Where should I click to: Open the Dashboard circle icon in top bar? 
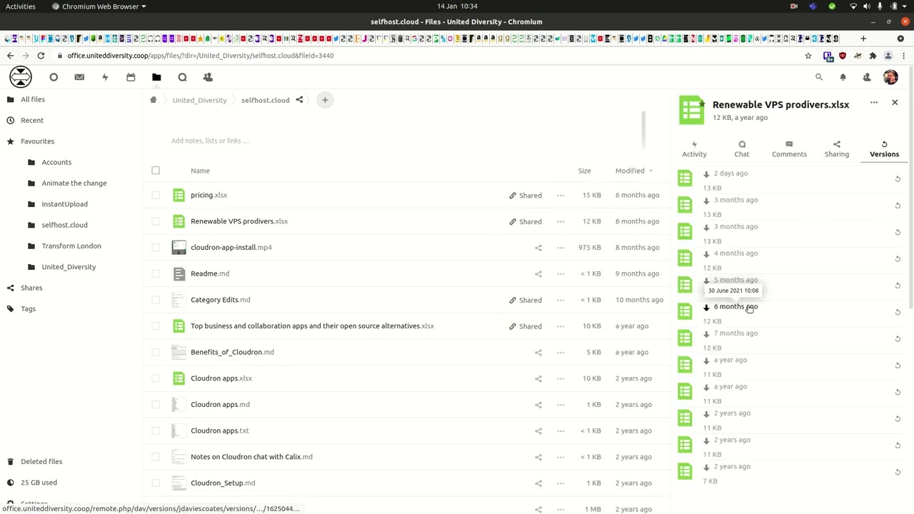click(54, 77)
